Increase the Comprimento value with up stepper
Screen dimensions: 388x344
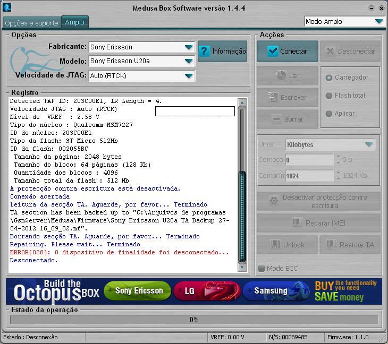click(338, 173)
